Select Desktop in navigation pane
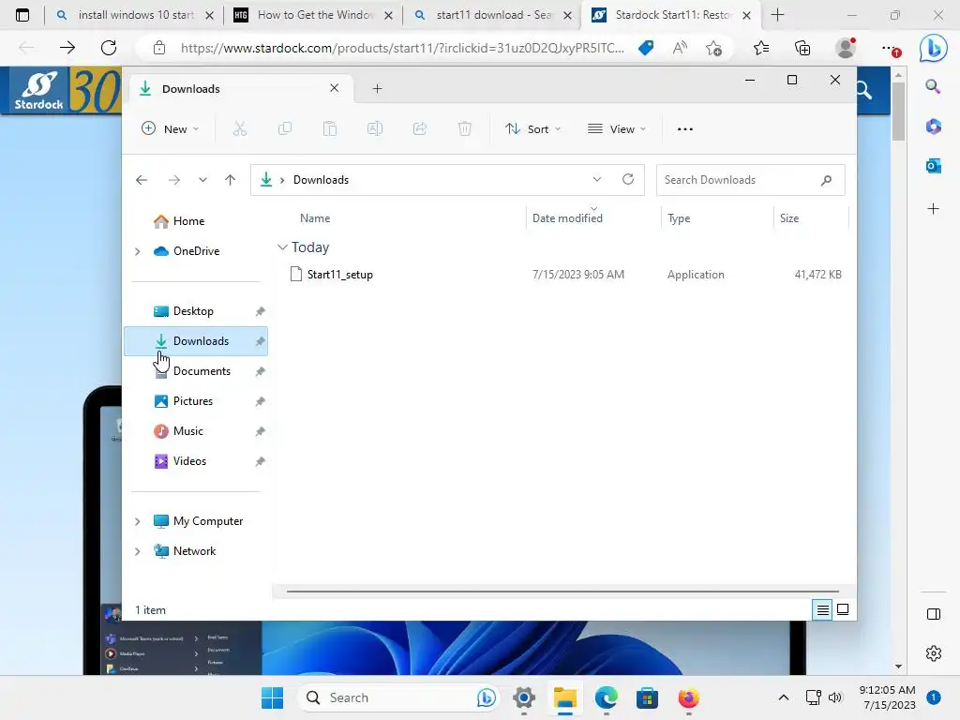 tap(193, 311)
